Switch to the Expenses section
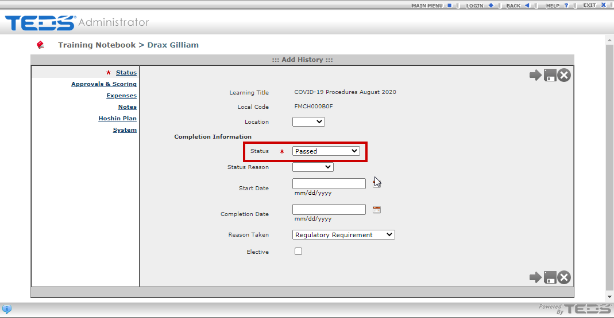 click(121, 95)
